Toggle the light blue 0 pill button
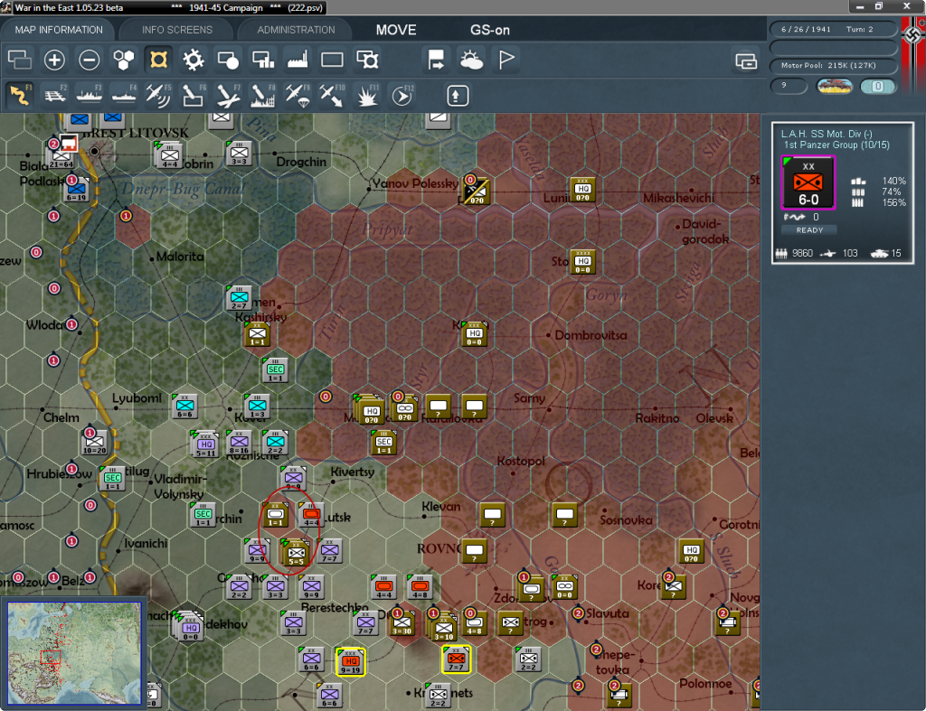This screenshot has width=926, height=711. 878,86
